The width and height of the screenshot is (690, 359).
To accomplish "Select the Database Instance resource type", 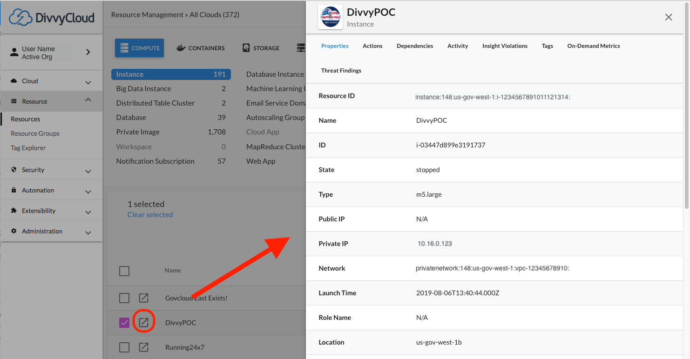I will (275, 74).
